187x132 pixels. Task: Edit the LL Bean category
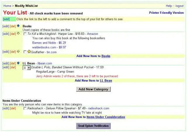[x=6, y=63]
